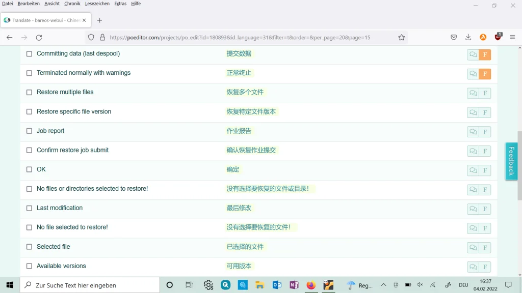Open the Lesezeichen menu
The width and height of the screenshot is (522, 293).
97,4
